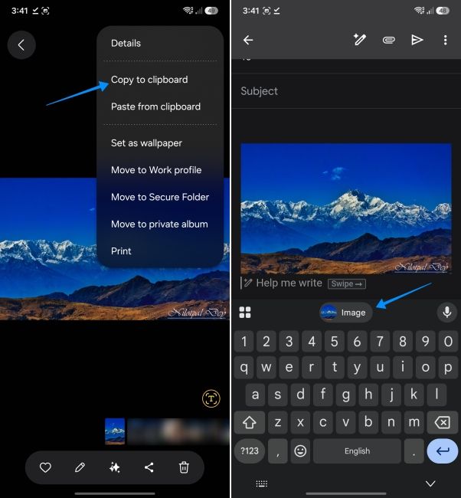Tap the Help me write pencil-sparkle icon
Screen dimensions: 461x498
click(360, 40)
